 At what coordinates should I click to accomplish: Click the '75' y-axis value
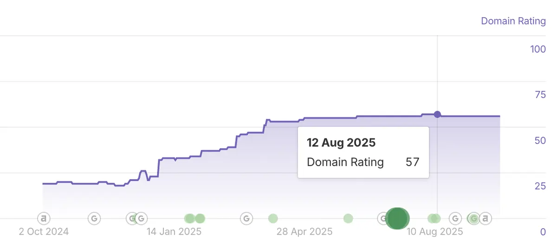[540, 95]
